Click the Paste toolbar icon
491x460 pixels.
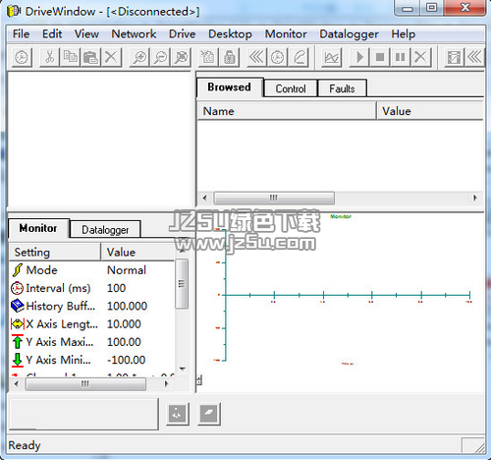(x=90, y=58)
